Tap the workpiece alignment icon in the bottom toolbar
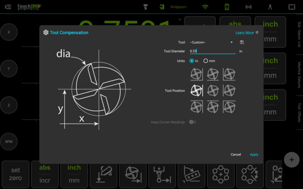 192,174
